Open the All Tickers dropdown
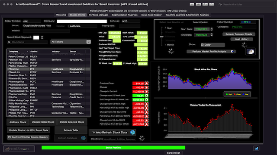This screenshot has height=155, width=277. pyautogui.click(x=71, y=42)
